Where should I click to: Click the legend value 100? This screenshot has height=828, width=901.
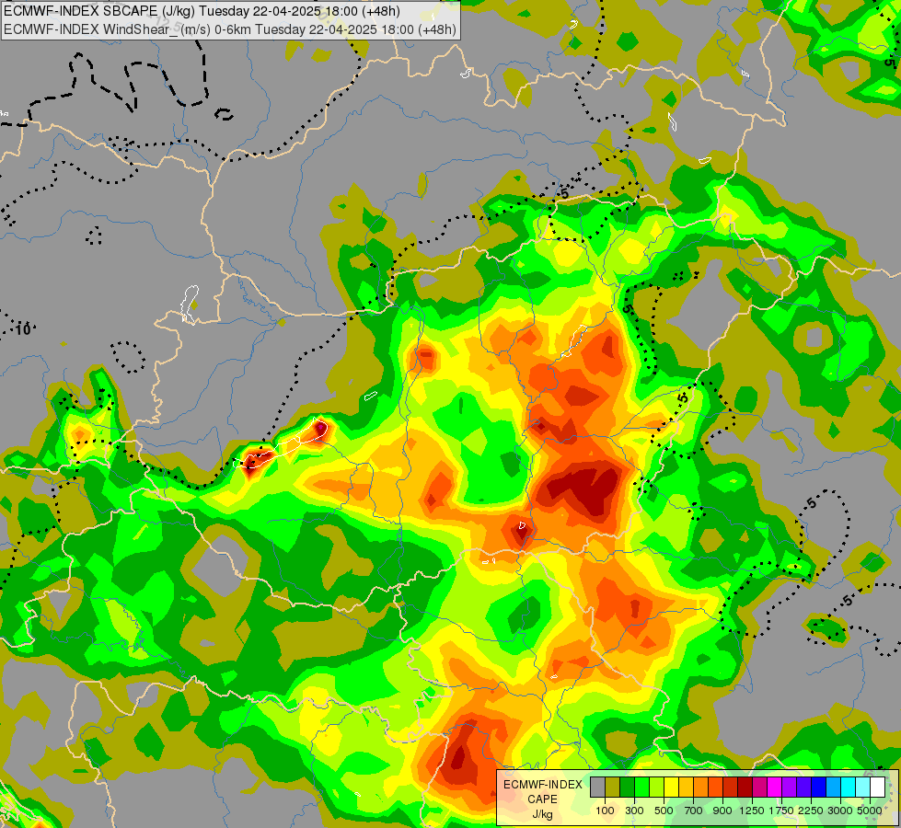click(x=605, y=811)
